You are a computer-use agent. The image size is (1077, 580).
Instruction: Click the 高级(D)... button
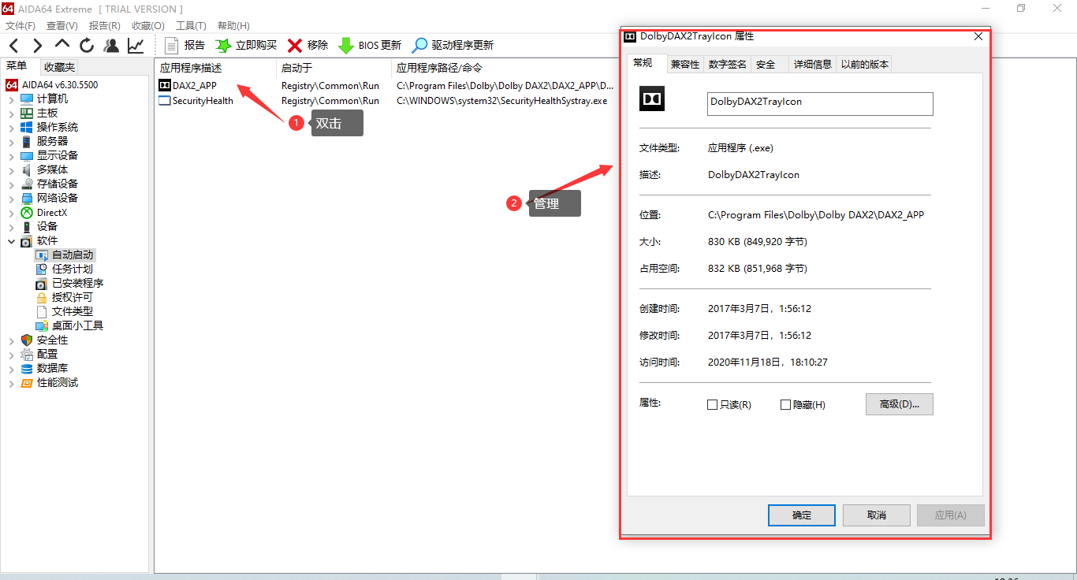pos(899,404)
